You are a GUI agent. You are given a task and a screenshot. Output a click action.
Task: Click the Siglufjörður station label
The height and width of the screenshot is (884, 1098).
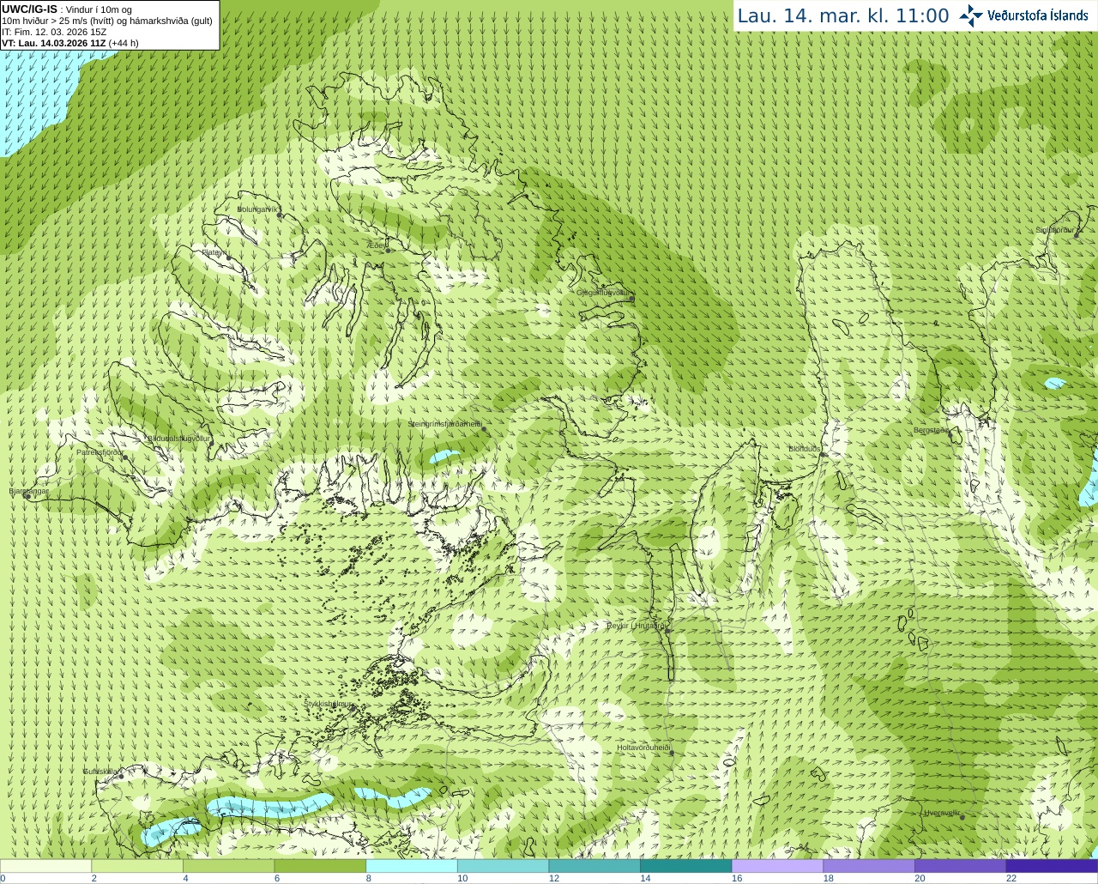point(1055,230)
